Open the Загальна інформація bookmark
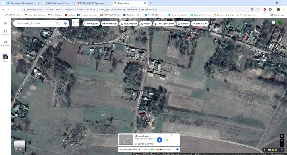 (224, 15)
